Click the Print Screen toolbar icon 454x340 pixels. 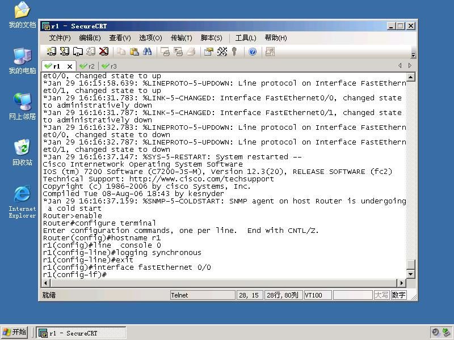[x=165, y=52]
